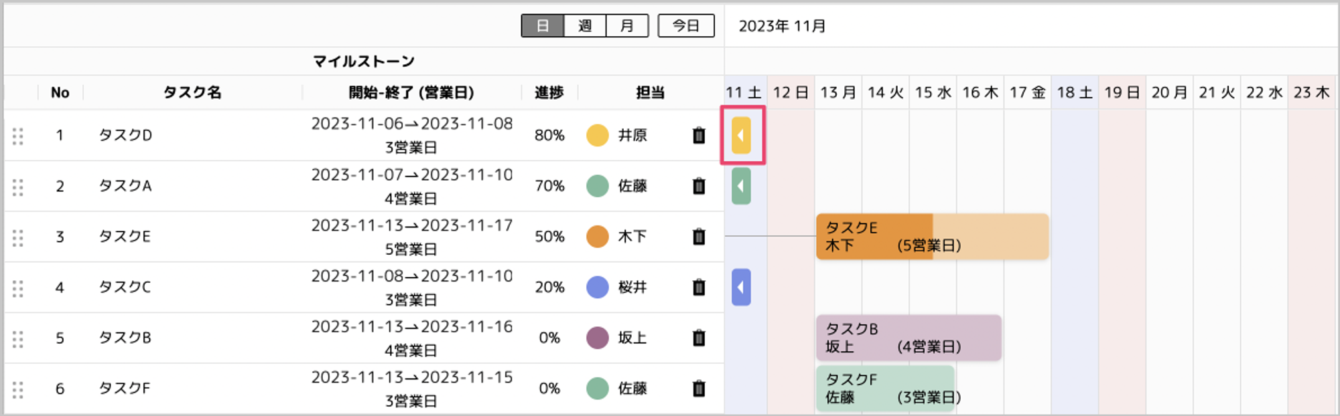Click blue left-arrow marker for タスクC
Screen dimensions: 1340x416
click(x=741, y=288)
